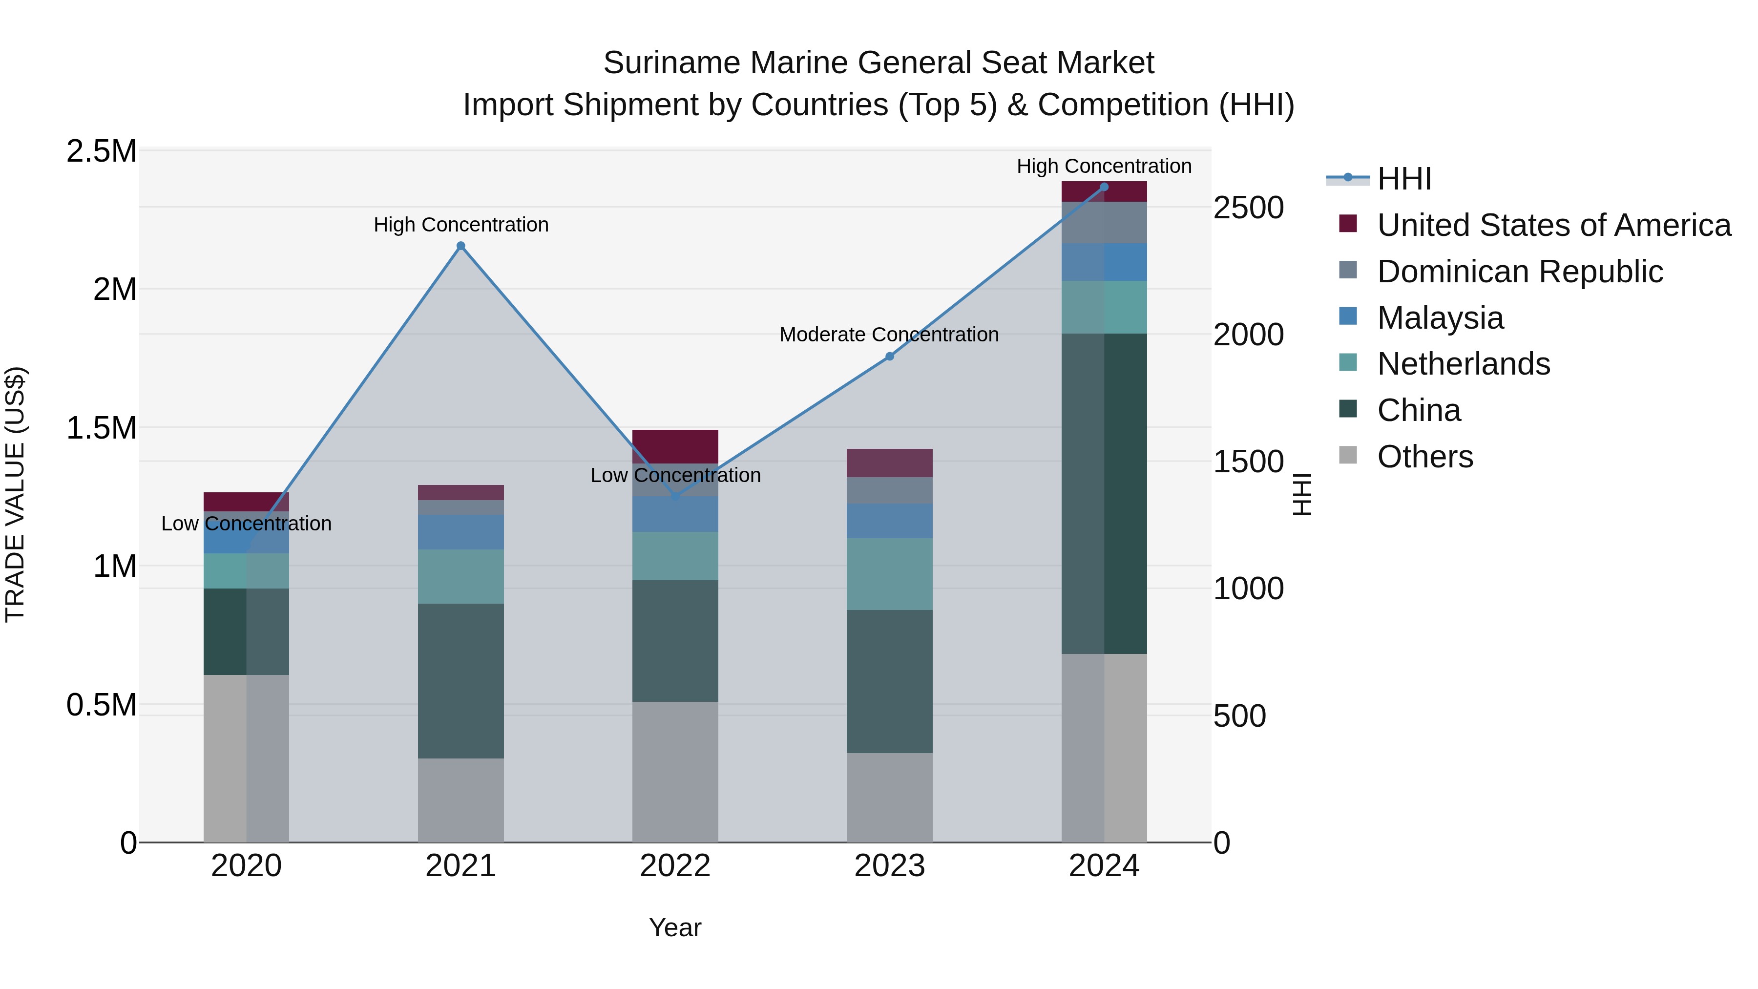Click the '2023' x-axis label
The width and height of the screenshot is (1758, 989).
pyautogui.click(x=889, y=866)
